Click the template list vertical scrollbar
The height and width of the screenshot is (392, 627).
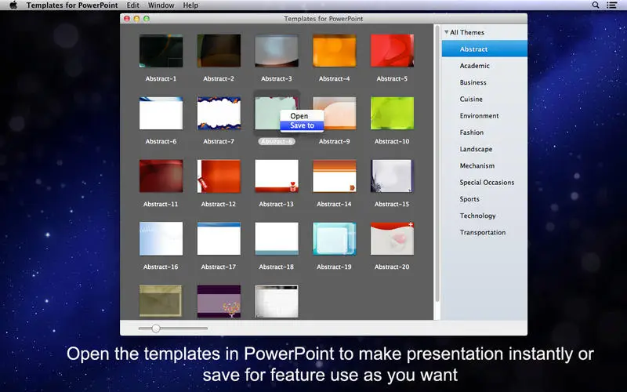437,164
